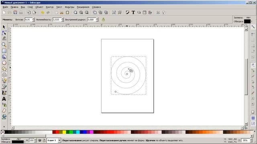The height and width of the screenshot is (144, 257).
Task: Reset spiral defaults with broom icon
Action: coord(104,20)
